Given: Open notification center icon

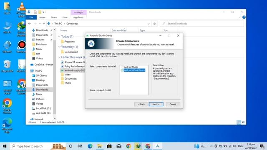Looking at the screenshot, I should 262,146.
